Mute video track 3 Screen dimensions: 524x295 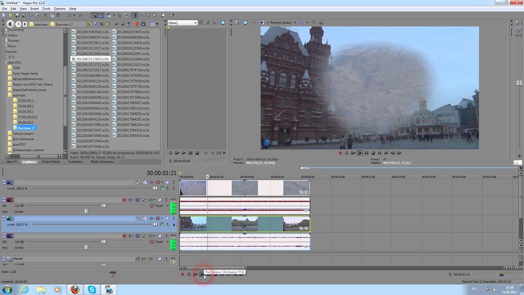click(x=167, y=218)
